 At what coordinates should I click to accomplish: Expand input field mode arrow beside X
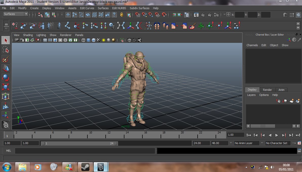point(224,14)
